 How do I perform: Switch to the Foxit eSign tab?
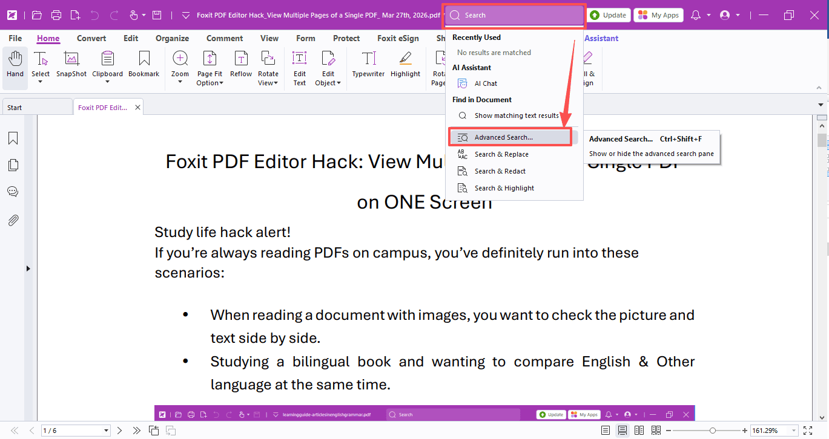point(398,38)
